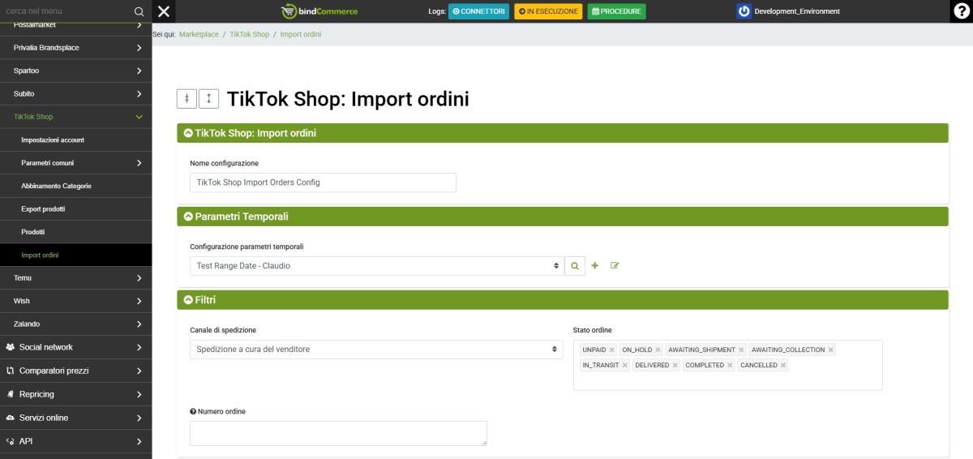This screenshot has height=459, width=973.
Task: Click the IN ESECUZIONE logs button
Action: tap(548, 11)
